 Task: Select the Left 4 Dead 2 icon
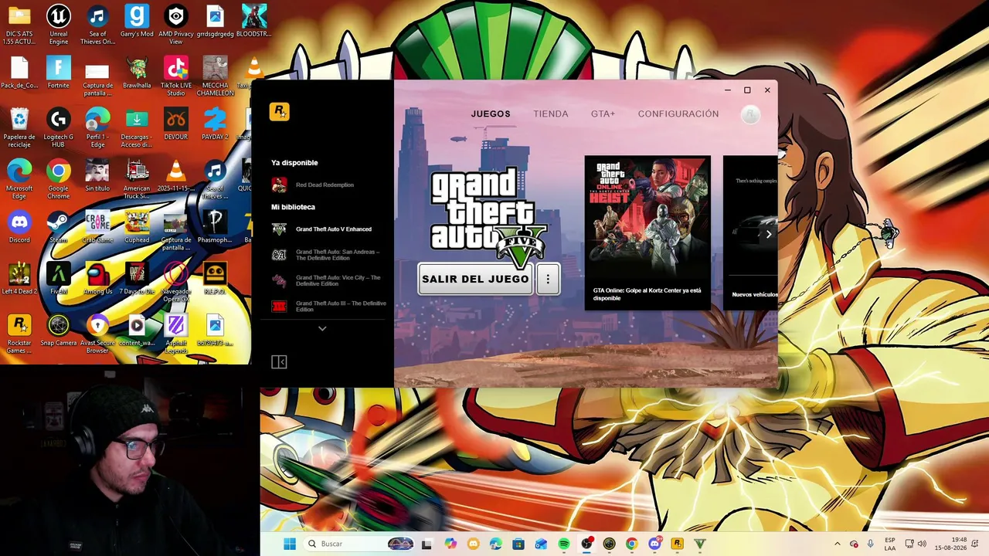[19, 279]
